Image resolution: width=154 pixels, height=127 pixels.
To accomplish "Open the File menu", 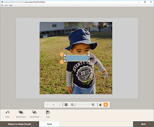I will (2, 5).
